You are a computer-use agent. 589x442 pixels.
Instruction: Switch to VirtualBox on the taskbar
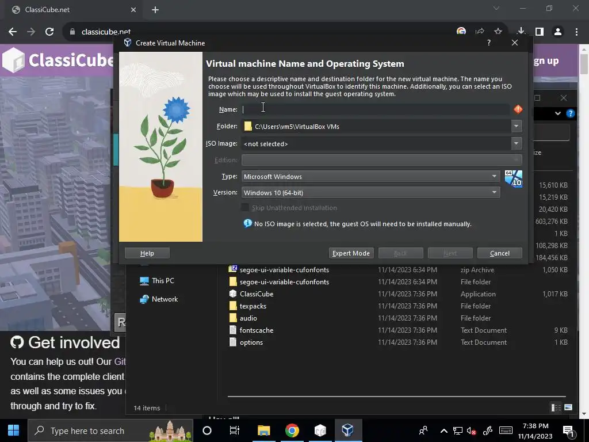coord(348,430)
